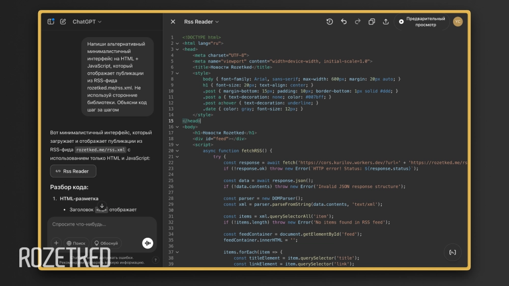The image size is (509, 286).
Task: Copy the canvas code
Action: coord(372,22)
